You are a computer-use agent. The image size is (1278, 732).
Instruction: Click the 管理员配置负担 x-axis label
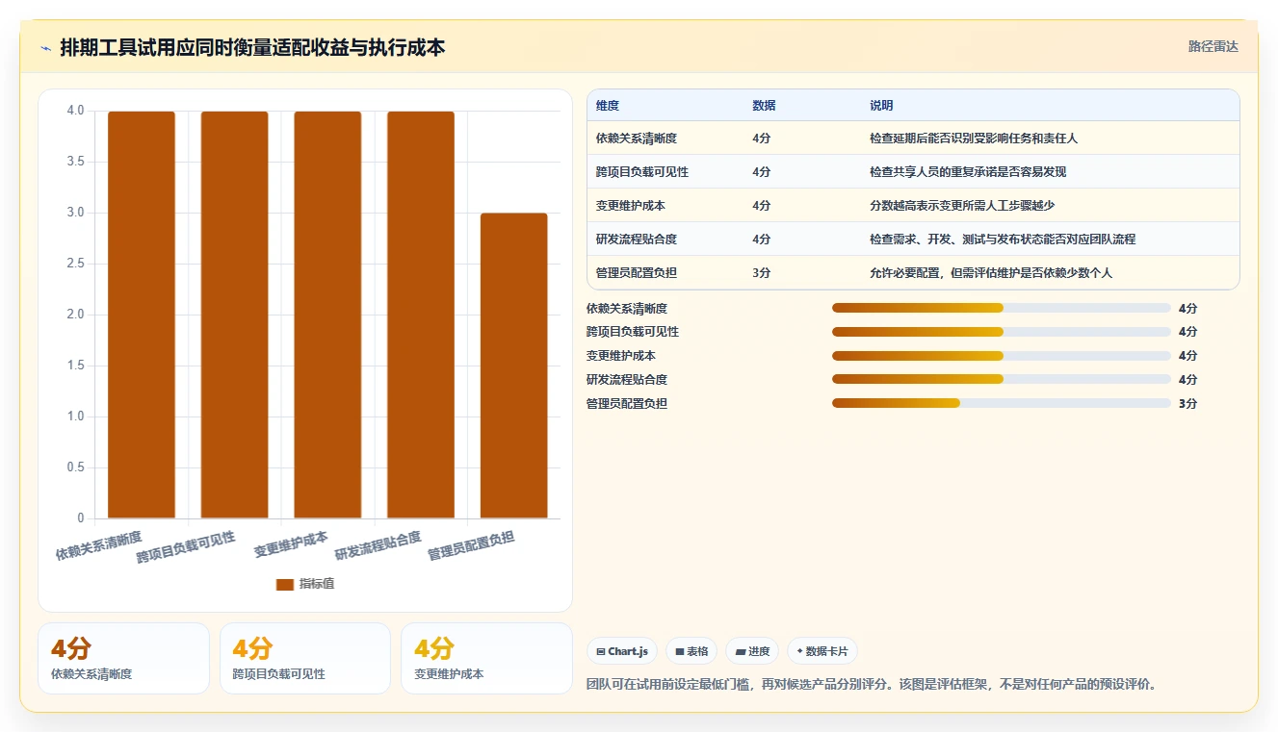pyautogui.click(x=471, y=545)
